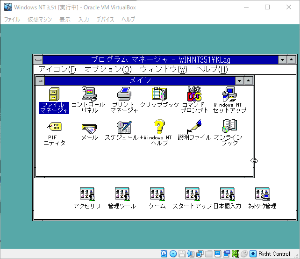300x259 pixels.
Task: Open the ウィンドウ(W) menu
Action: (x=164, y=69)
